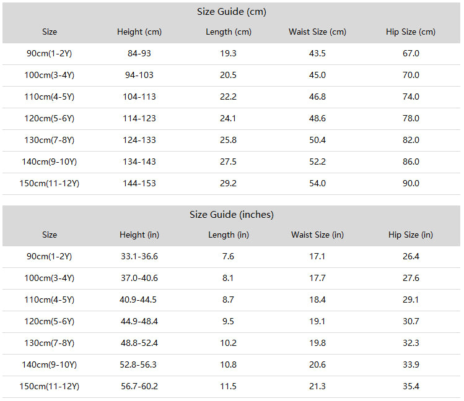The image size is (464, 401).
Task: Click the 'Size Guide (cm)' title
Action: [x=232, y=12]
